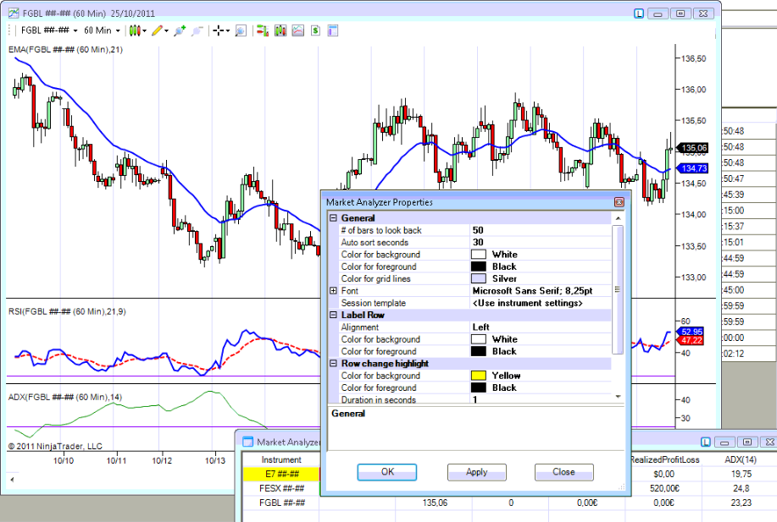Click the Close button in dialog
777x522 pixels.
point(564,472)
